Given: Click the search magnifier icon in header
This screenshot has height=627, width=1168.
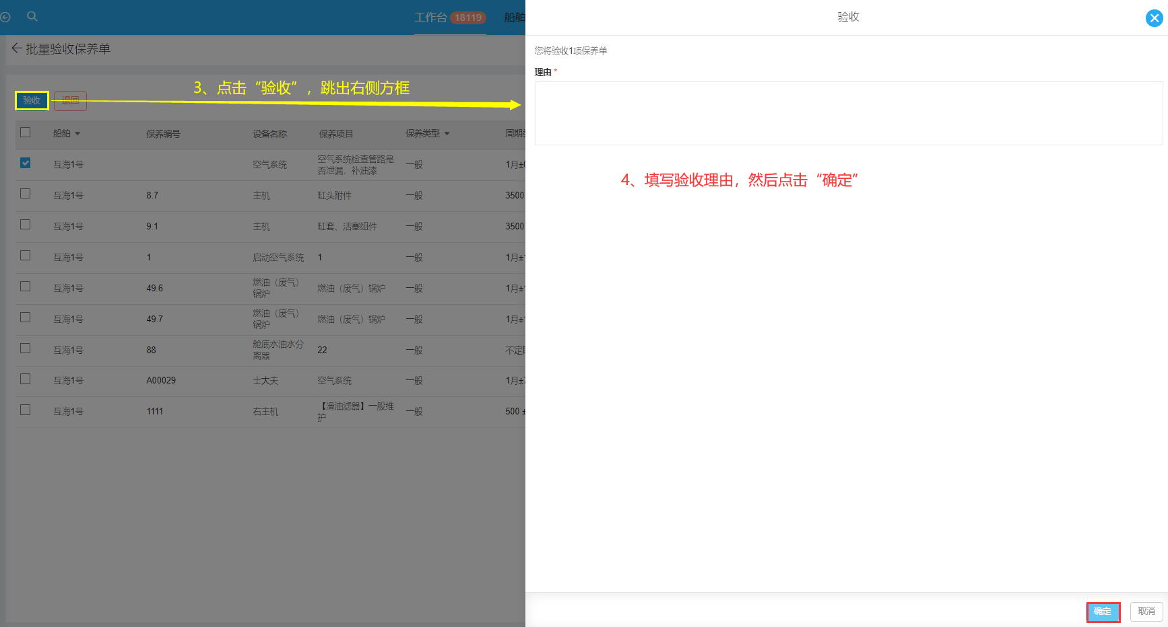Looking at the screenshot, I should click(x=32, y=16).
